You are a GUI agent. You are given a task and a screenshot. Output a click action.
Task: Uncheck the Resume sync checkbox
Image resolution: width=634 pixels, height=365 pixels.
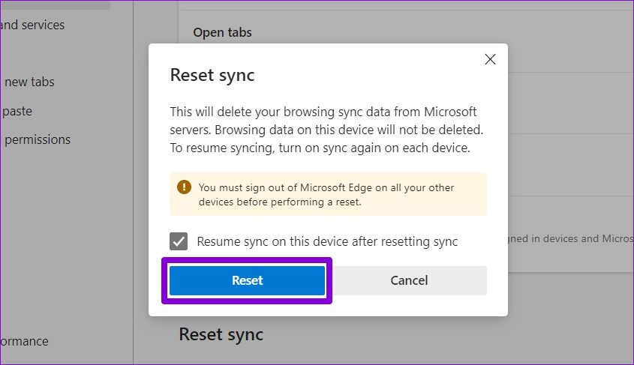179,241
